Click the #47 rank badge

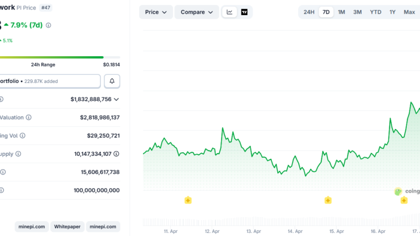tap(46, 7)
